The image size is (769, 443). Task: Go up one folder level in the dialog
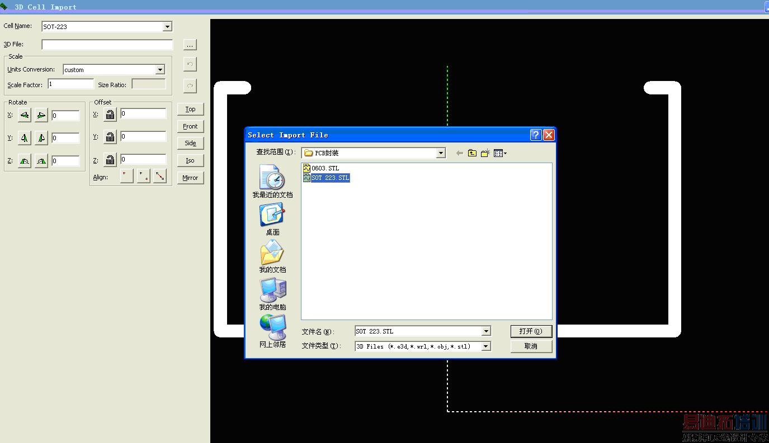tap(473, 153)
